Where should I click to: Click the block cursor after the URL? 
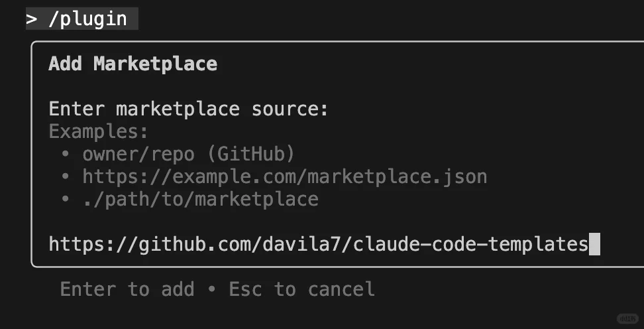[x=594, y=244]
